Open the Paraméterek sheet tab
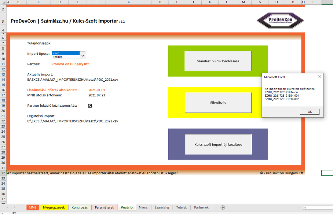 click(104, 207)
